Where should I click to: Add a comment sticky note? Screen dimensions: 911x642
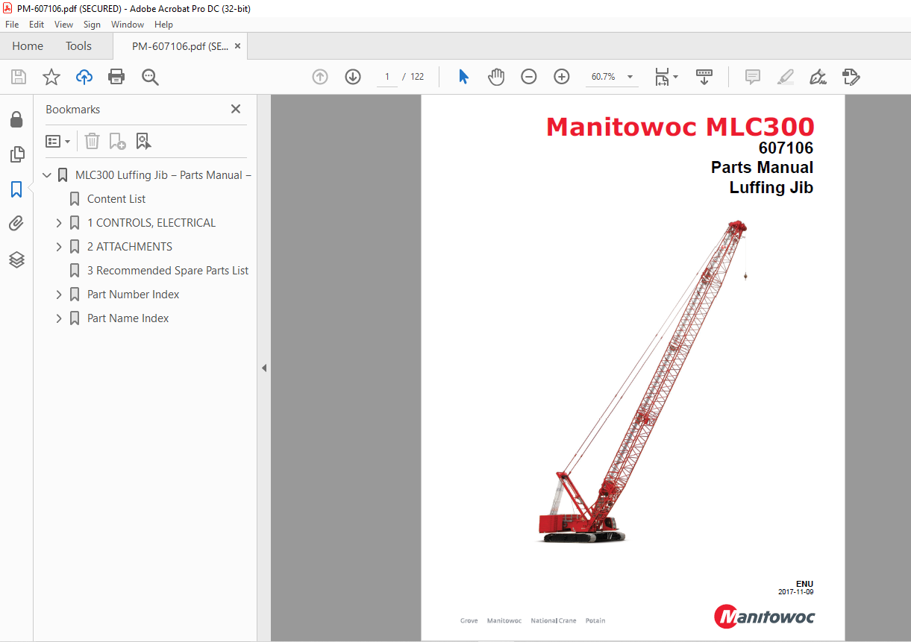click(753, 77)
